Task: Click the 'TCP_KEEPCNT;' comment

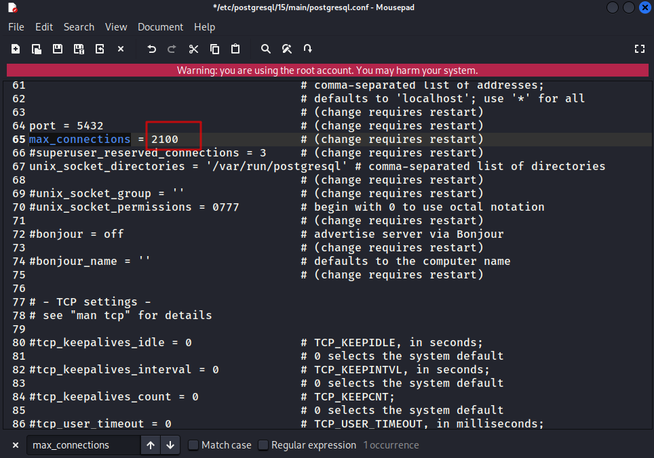Action: (354, 397)
